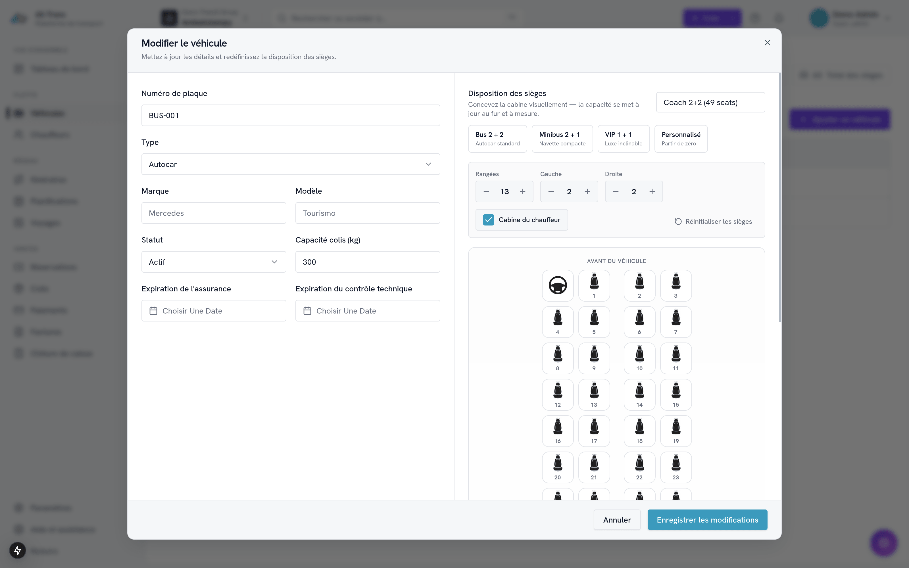Select seat number 3 in layout
Viewport: 909px width, 568px height.
coord(676,285)
